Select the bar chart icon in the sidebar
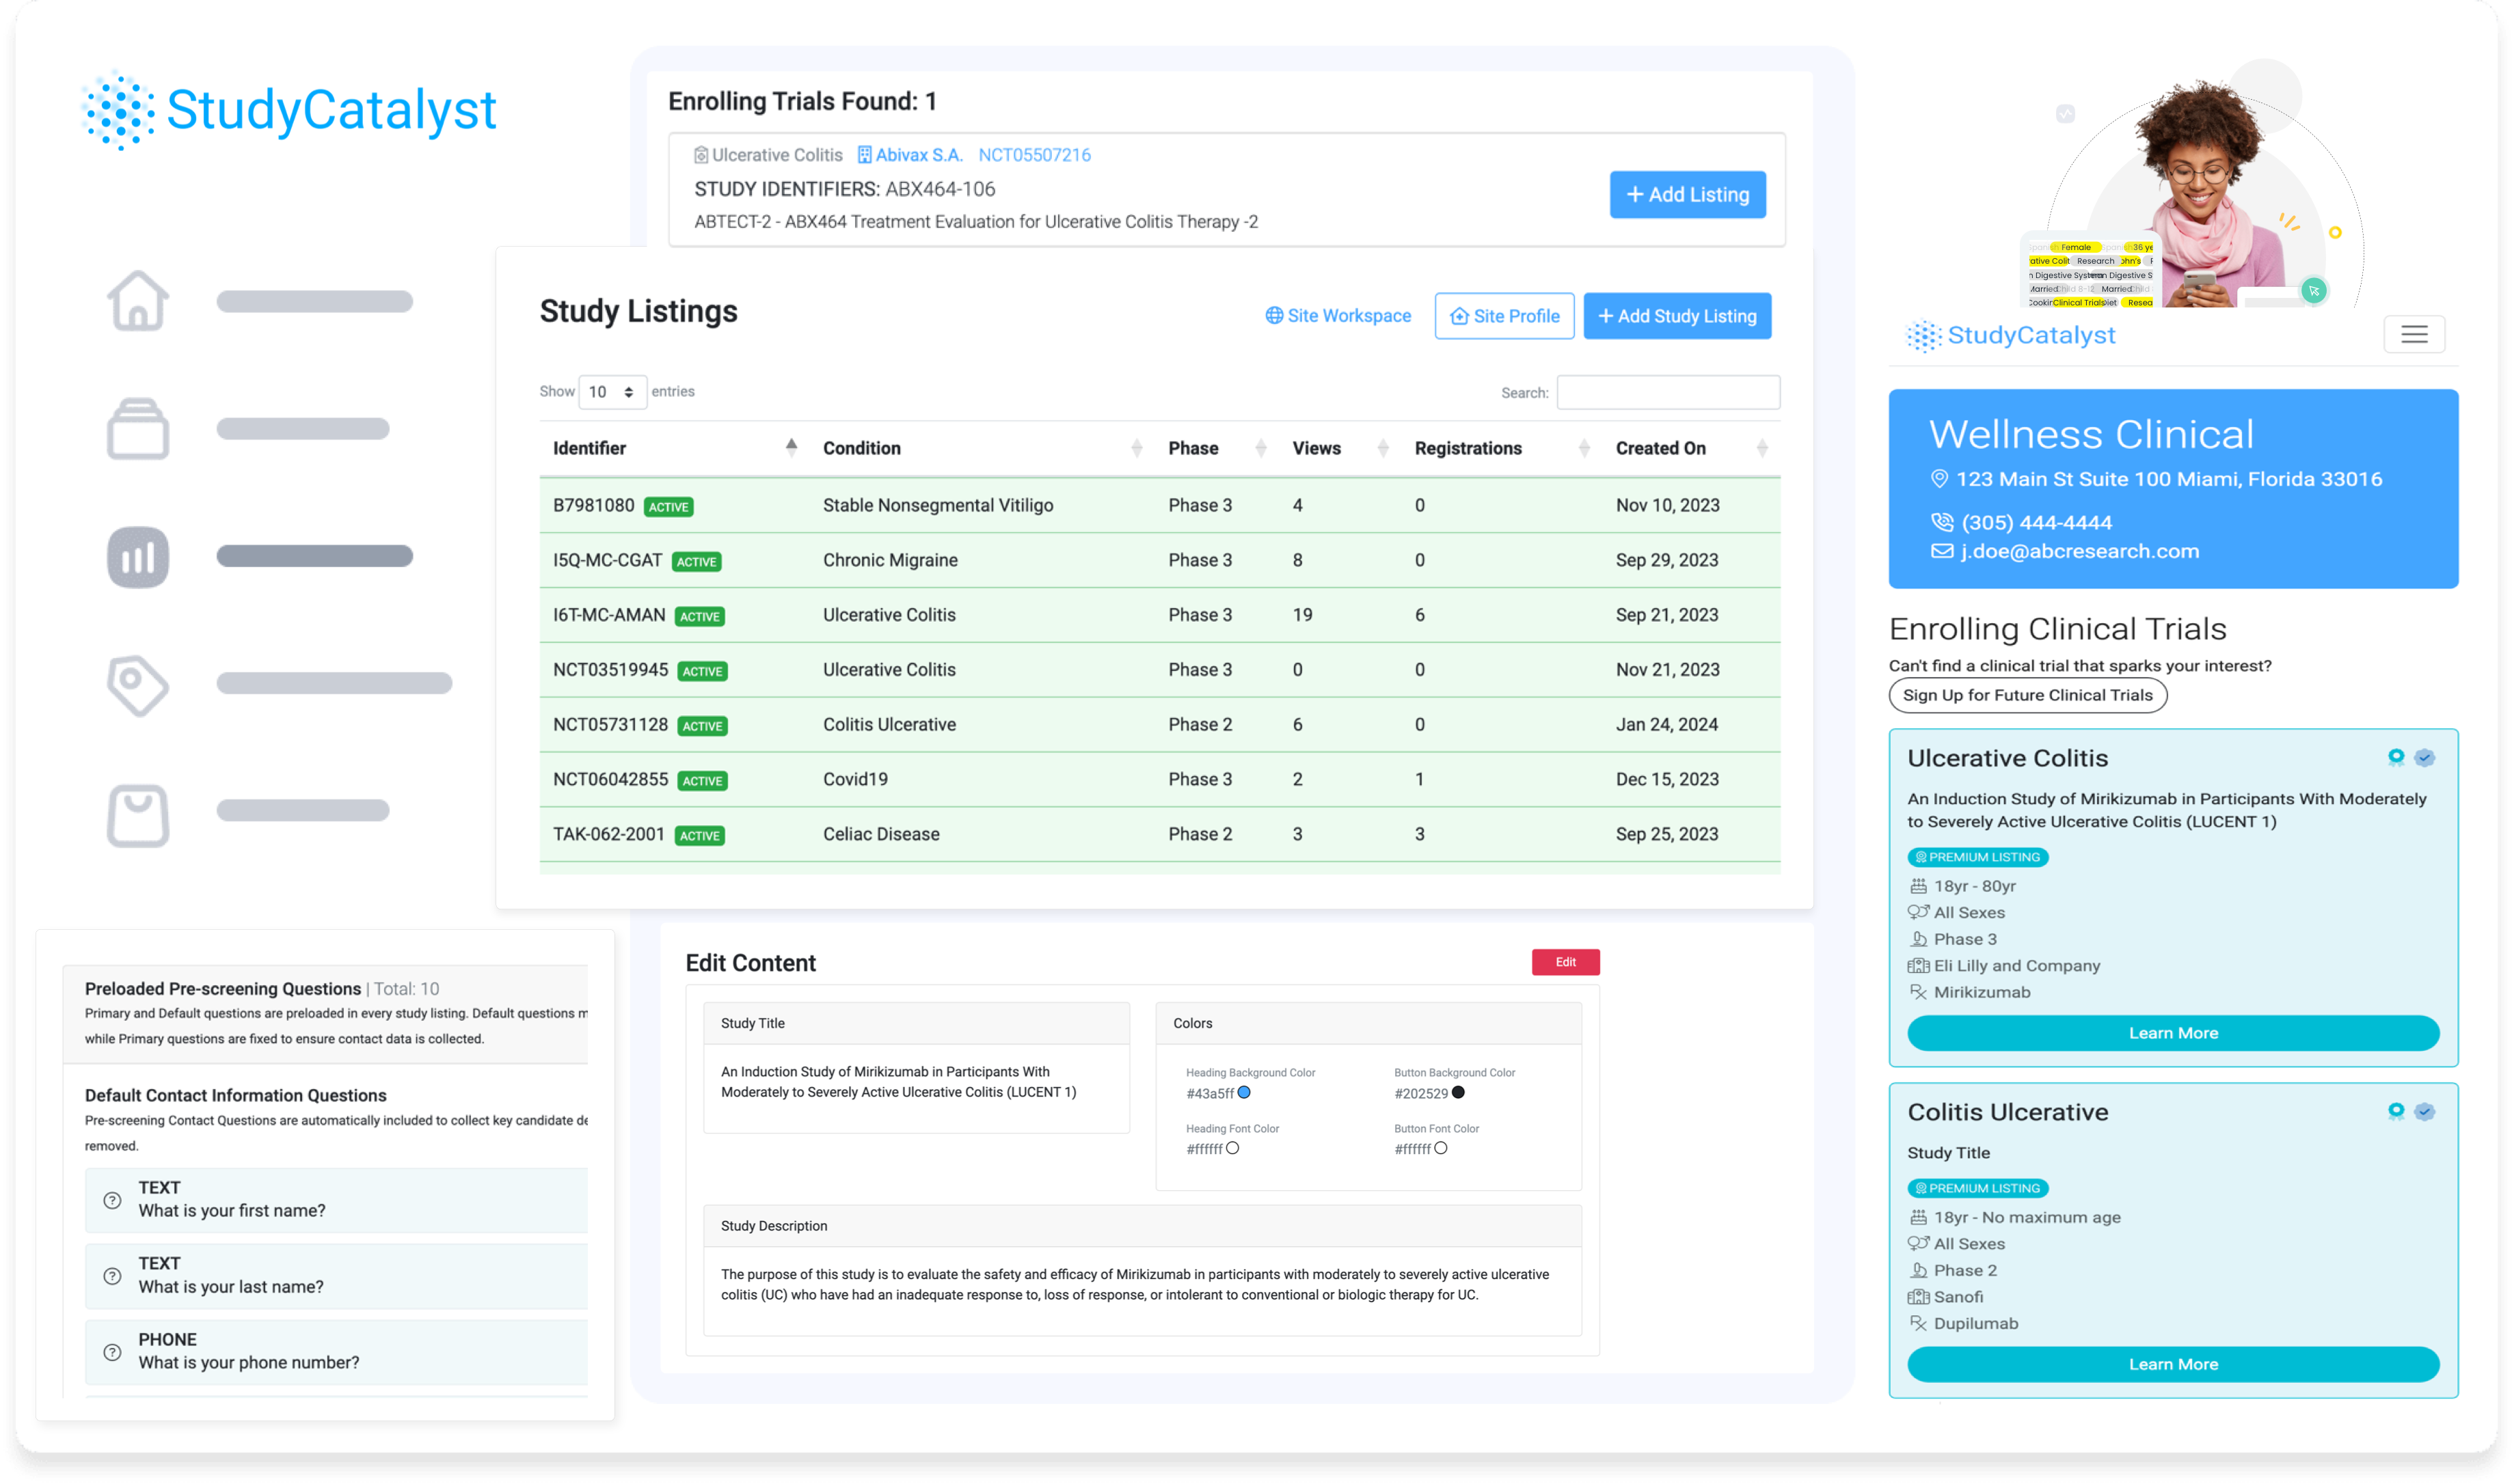The width and height of the screenshot is (2514, 1484). click(138, 556)
